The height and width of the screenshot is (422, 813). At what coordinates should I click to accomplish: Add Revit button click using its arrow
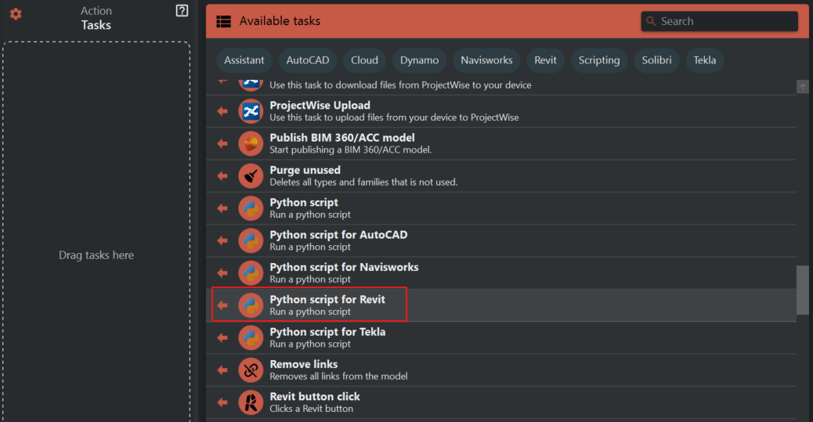point(222,402)
